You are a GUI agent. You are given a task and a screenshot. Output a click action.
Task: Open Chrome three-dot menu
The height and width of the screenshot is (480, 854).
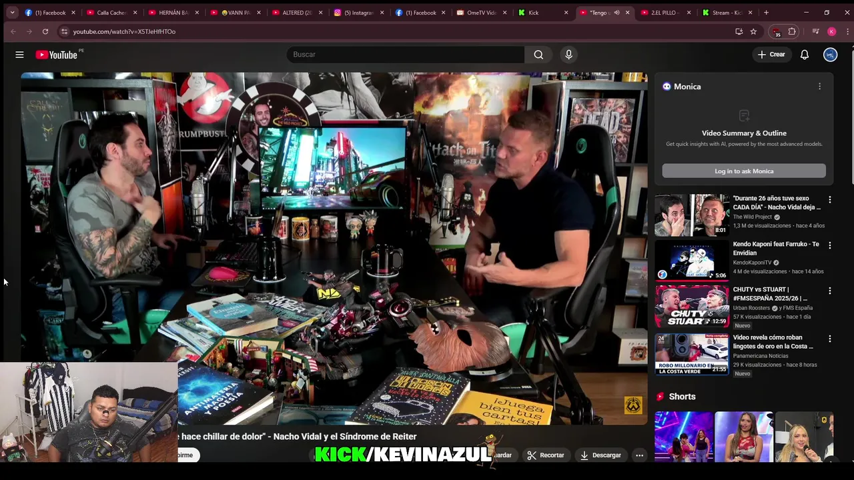click(847, 31)
